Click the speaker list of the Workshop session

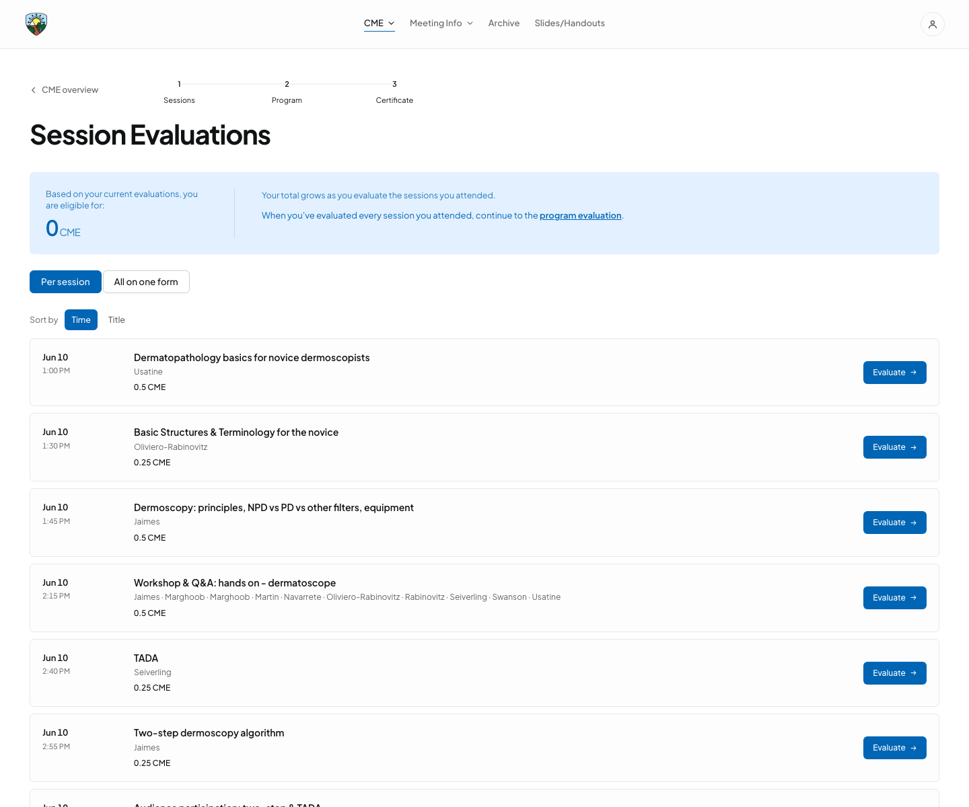[347, 597]
